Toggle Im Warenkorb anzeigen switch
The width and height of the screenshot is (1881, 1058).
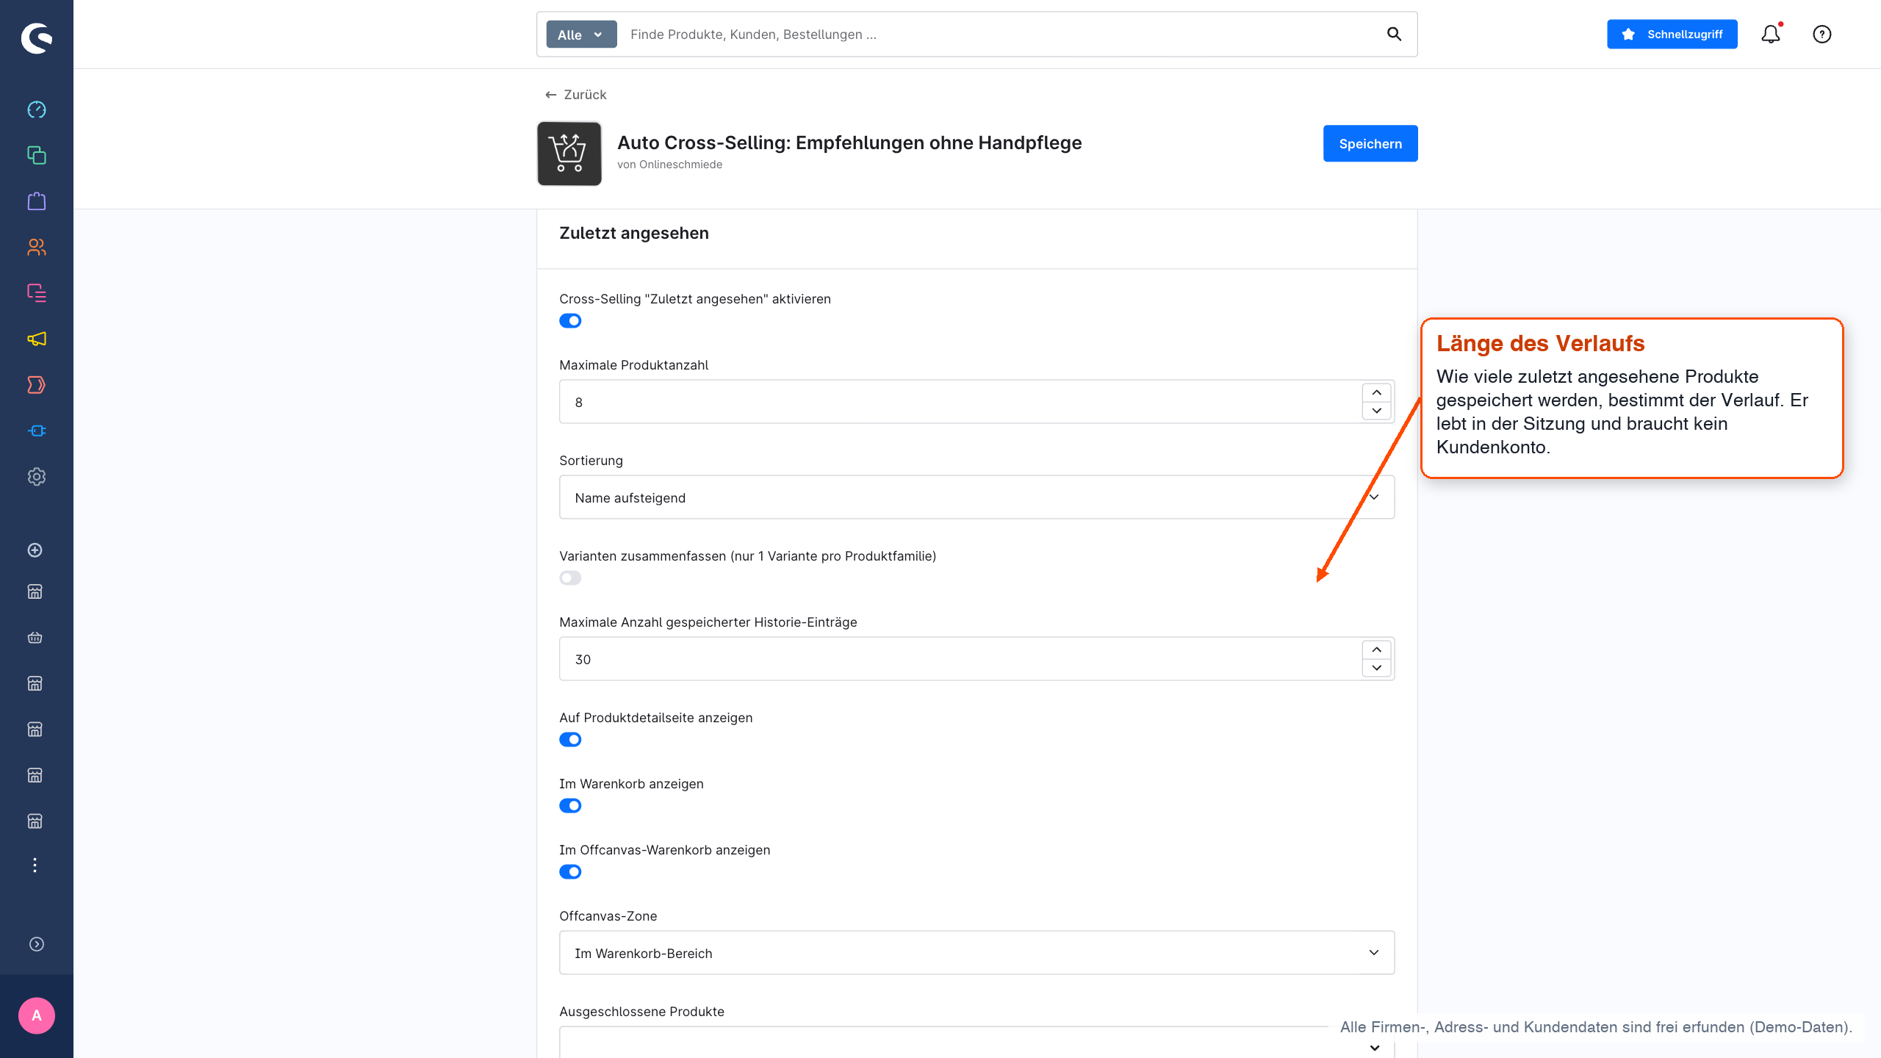coord(570,806)
